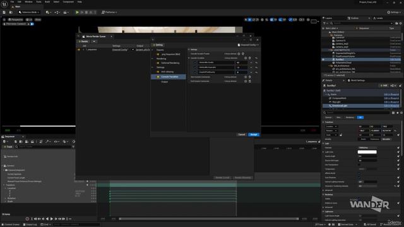Add element to Console Variables array
The width and height of the screenshot is (404, 227).
click(246, 58)
